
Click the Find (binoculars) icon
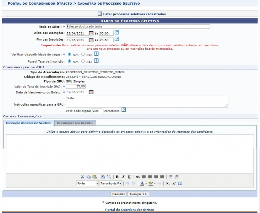tap(103, 177)
